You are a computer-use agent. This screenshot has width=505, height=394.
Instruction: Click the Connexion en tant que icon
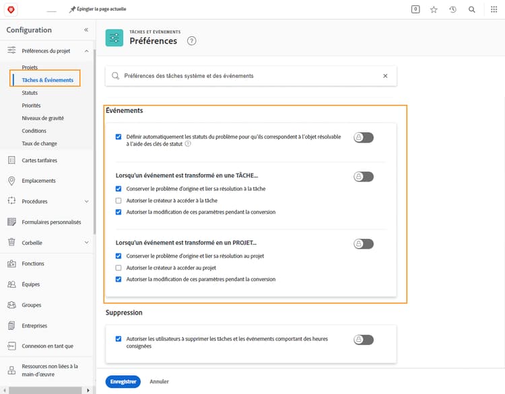11,346
